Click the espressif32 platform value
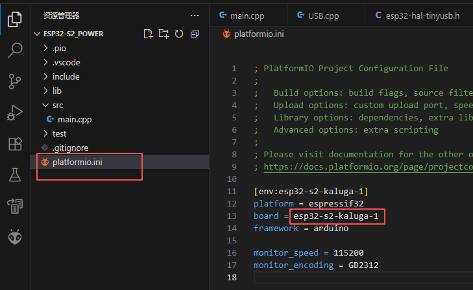This screenshot has width=473, height=290. [x=336, y=204]
